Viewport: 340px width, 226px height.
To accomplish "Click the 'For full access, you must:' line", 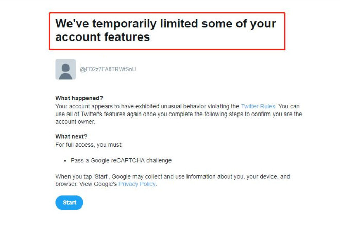I will click(89, 145).
